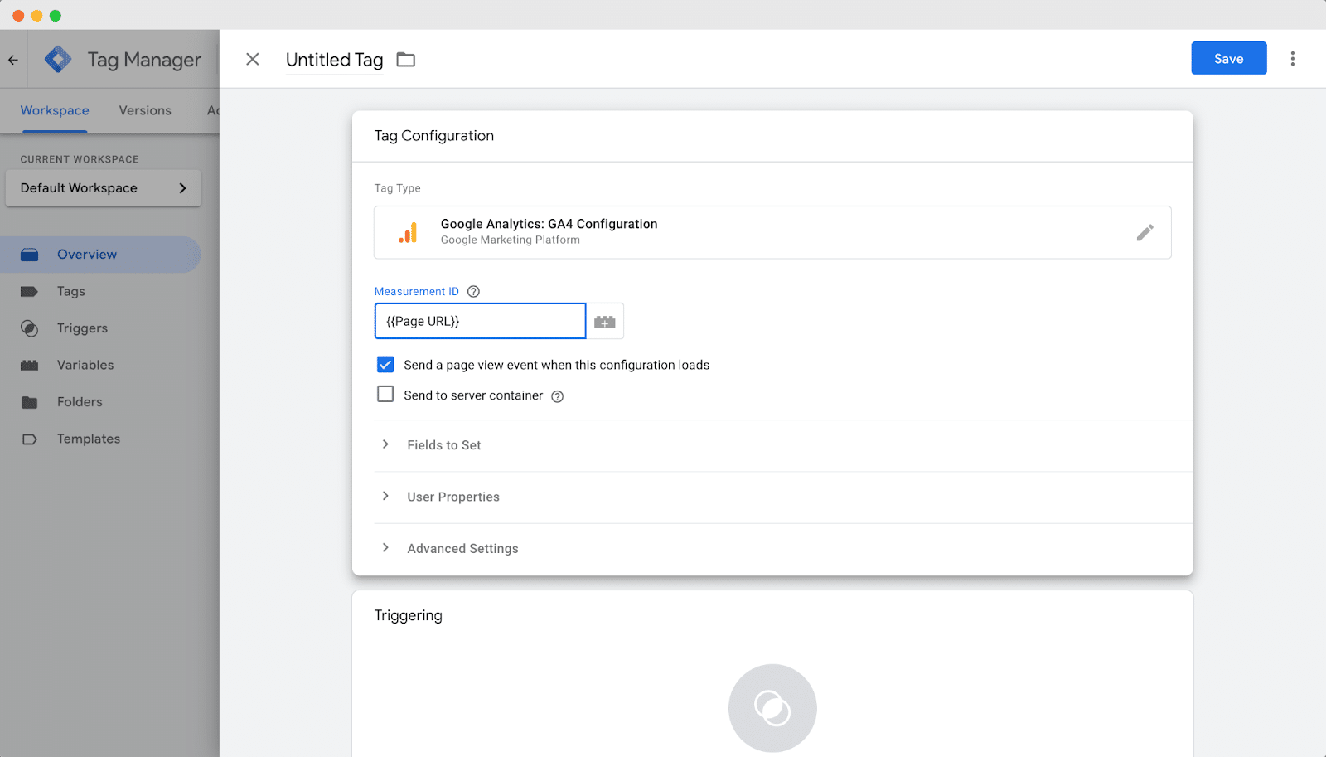Click the Folders icon in sidebar
The image size is (1326, 757).
coord(29,402)
